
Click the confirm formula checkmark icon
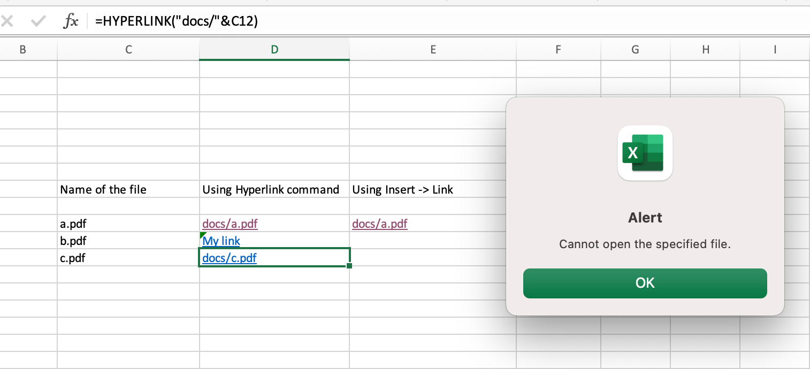point(39,21)
